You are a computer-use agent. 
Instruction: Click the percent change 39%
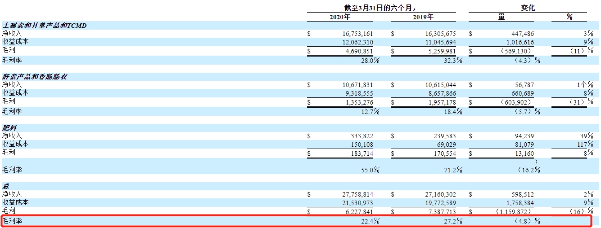click(x=587, y=136)
